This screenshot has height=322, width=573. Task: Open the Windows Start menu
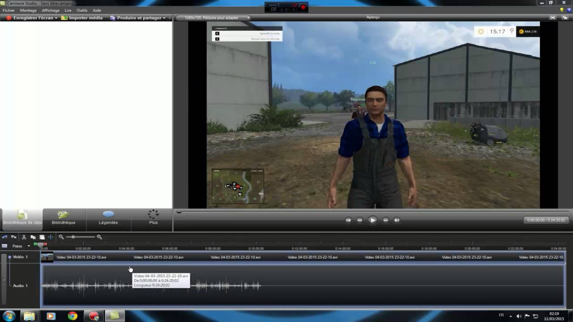click(x=9, y=316)
